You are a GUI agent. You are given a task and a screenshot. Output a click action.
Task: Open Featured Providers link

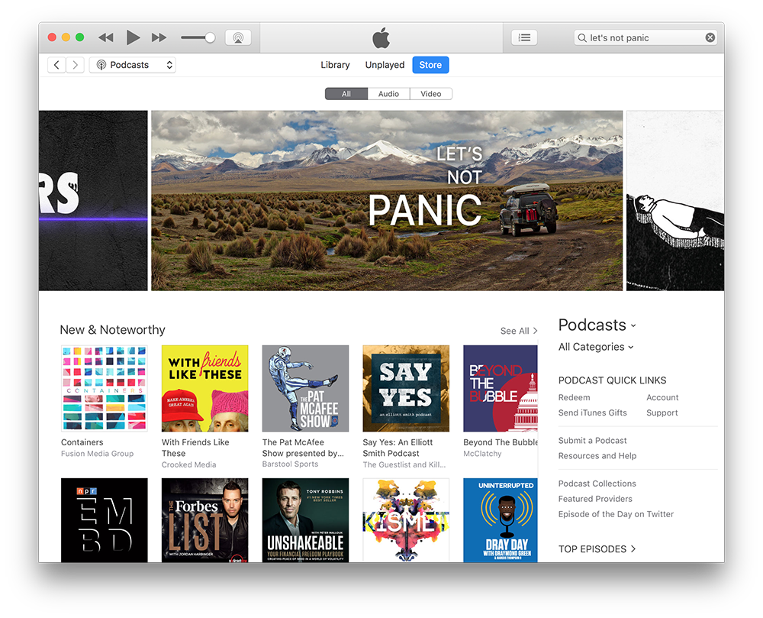click(595, 499)
